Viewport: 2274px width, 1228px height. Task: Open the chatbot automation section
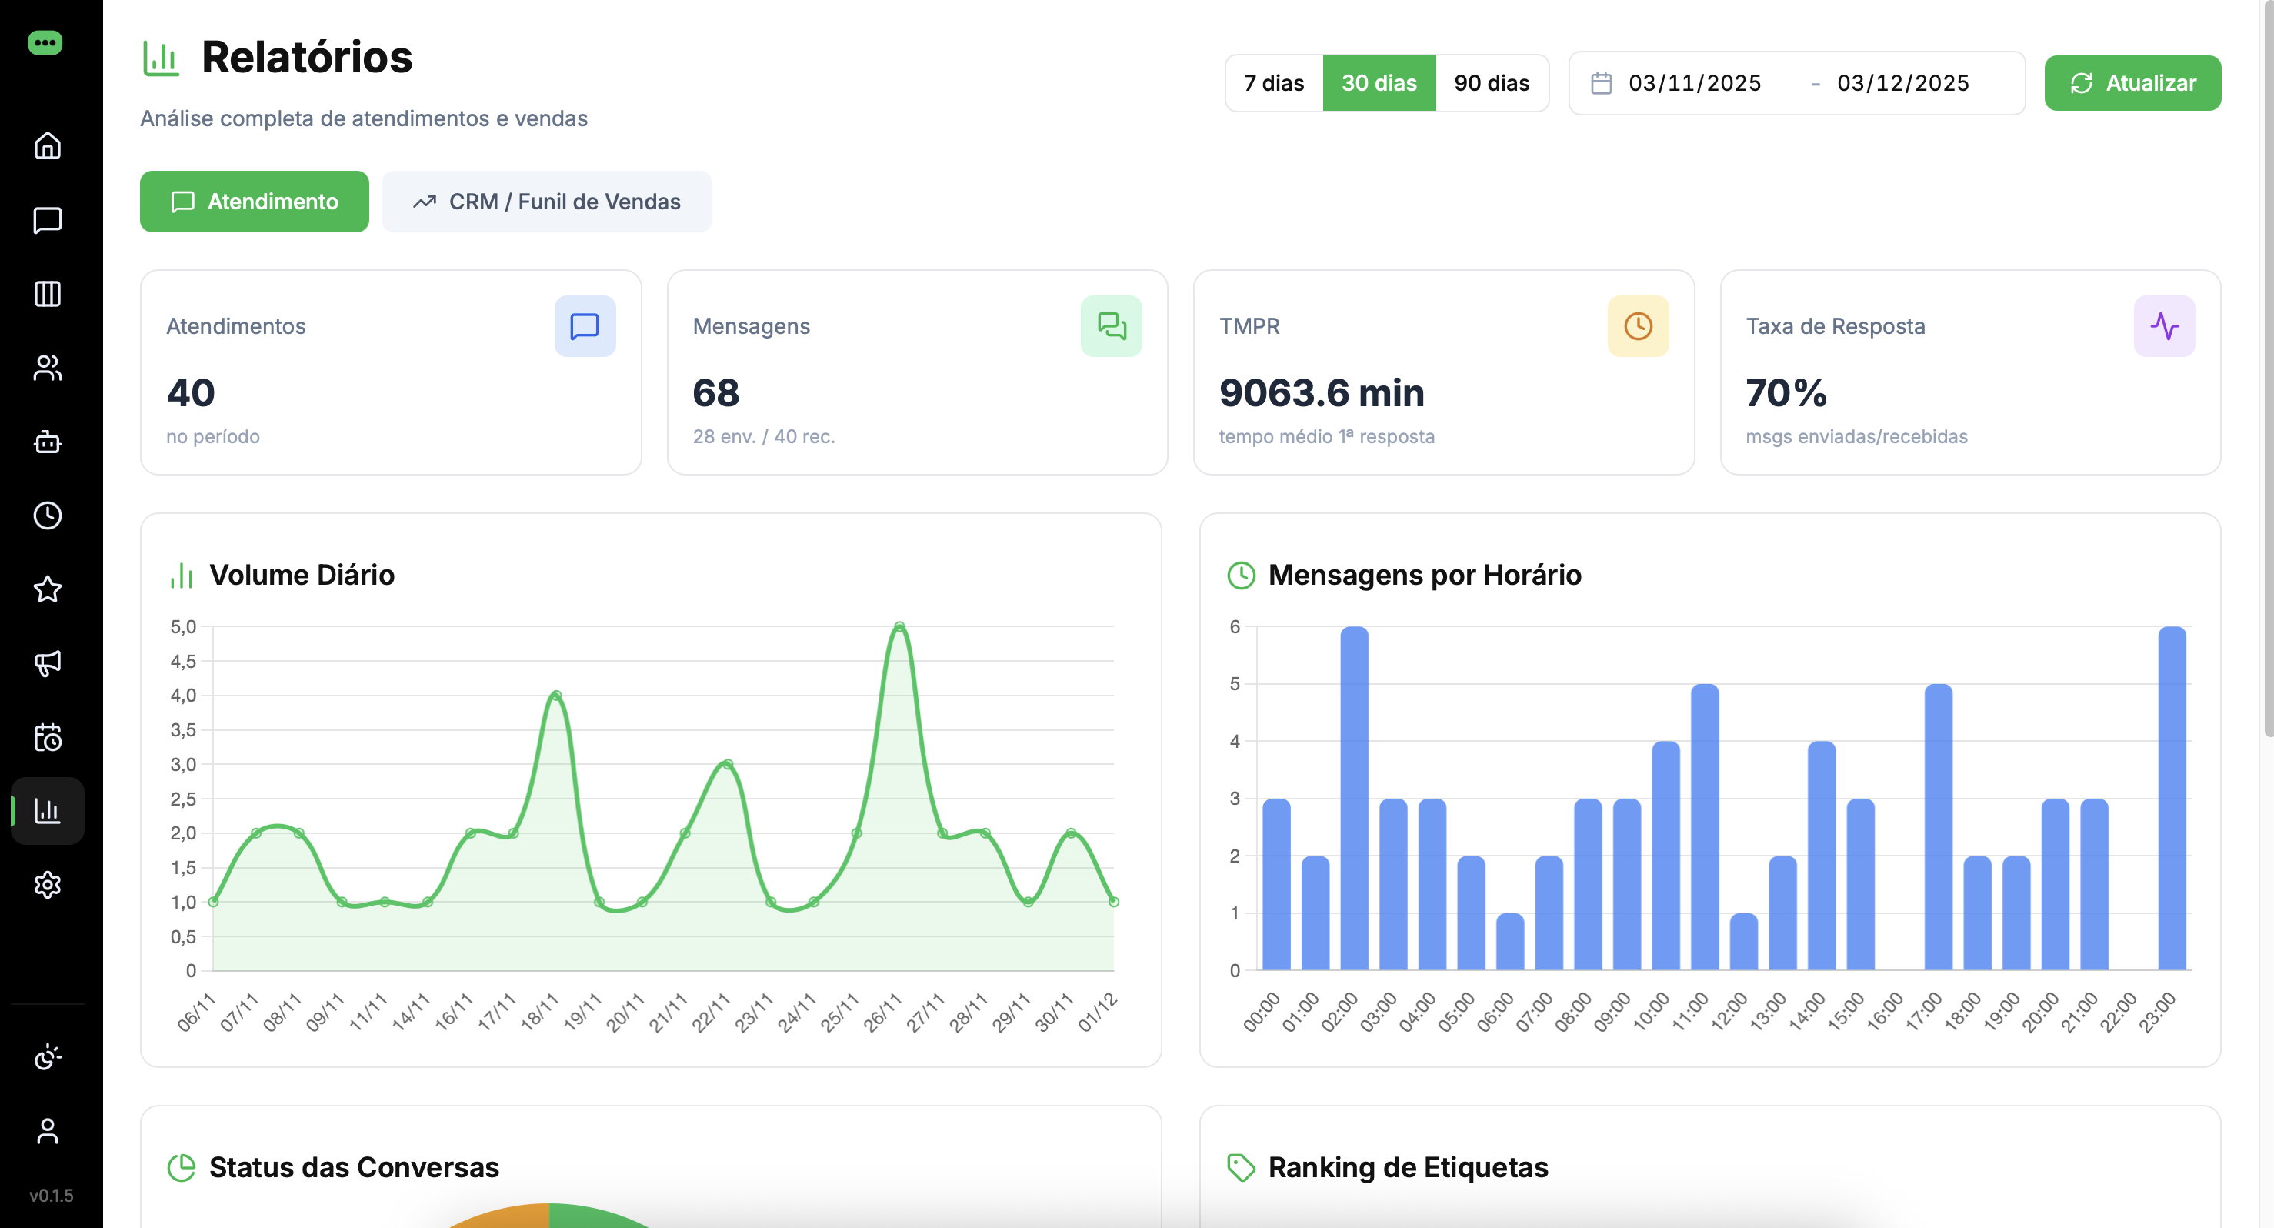tap(47, 443)
